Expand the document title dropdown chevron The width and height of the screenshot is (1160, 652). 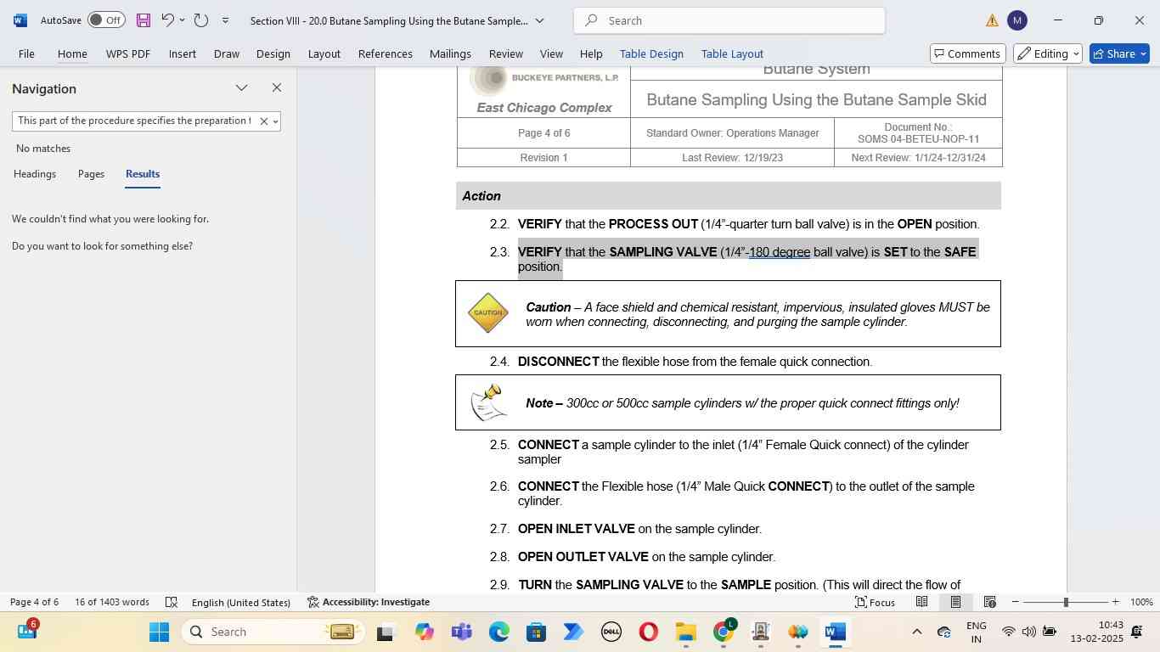[x=539, y=20]
